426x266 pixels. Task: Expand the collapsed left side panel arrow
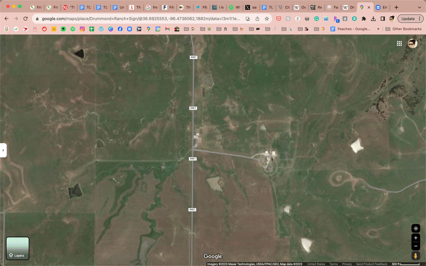(4, 150)
